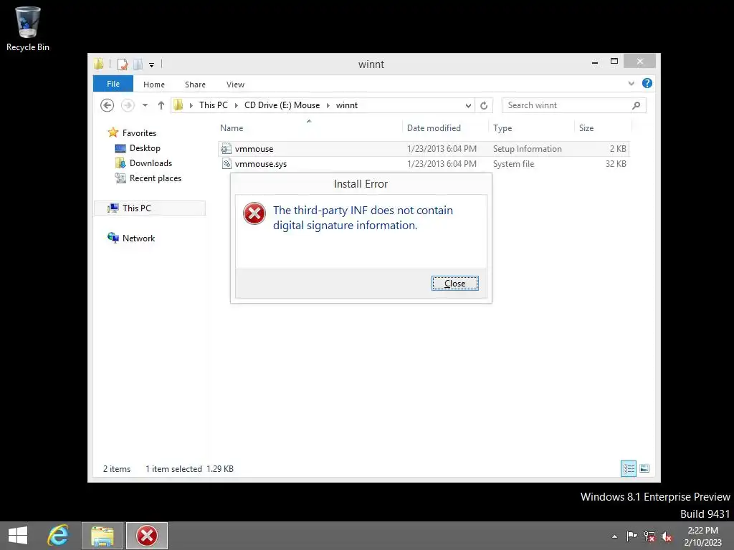Image resolution: width=734 pixels, height=550 pixels.
Task: Switch to the View tab
Action: click(x=235, y=85)
